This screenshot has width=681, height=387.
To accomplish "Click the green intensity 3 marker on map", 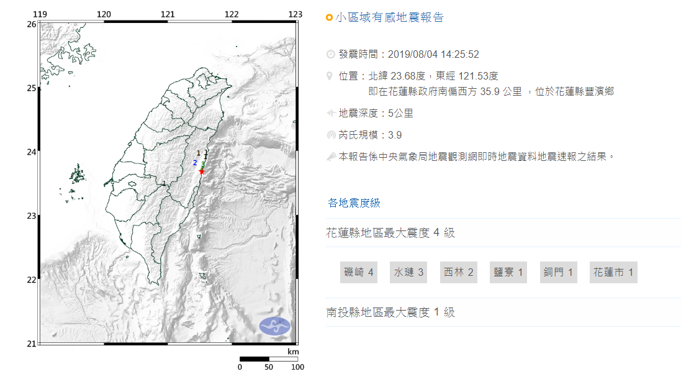I will click(203, 164).
